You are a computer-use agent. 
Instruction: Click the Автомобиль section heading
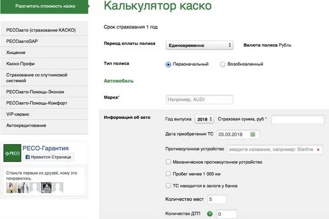point(119,81)
